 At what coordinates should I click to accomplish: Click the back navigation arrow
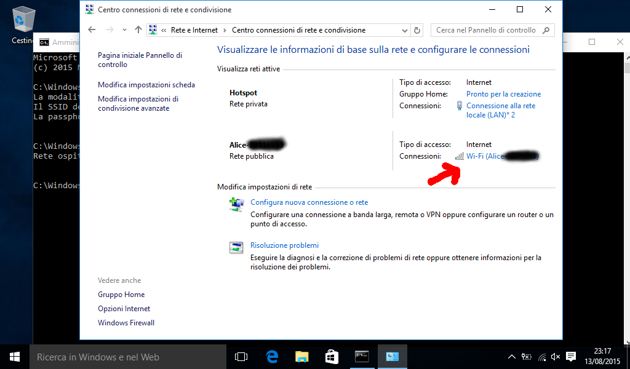tap(92, 30)
